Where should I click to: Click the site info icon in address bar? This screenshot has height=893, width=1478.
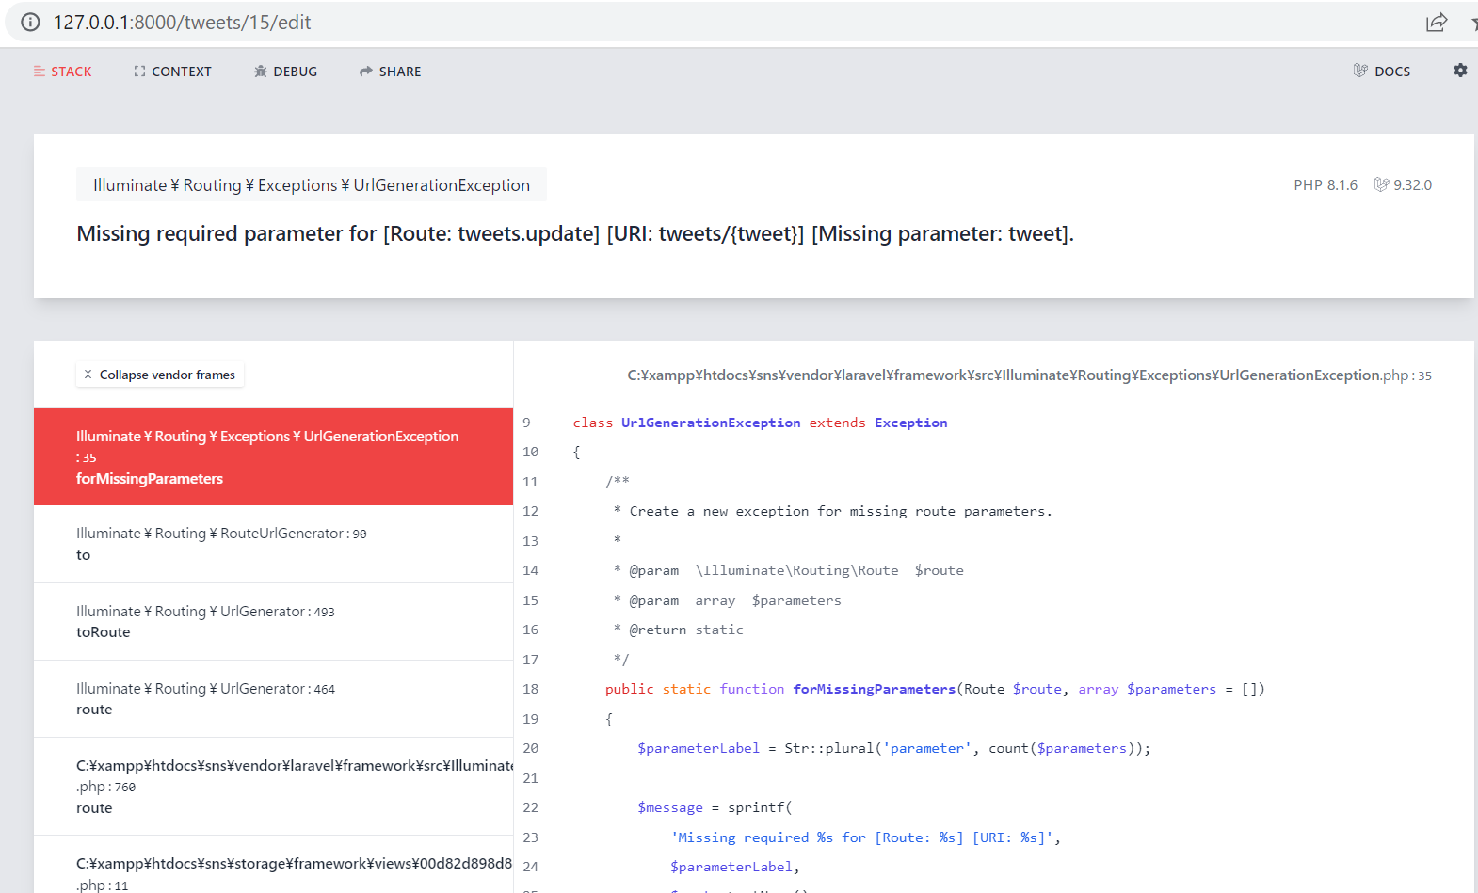click(x=30, y=23)
